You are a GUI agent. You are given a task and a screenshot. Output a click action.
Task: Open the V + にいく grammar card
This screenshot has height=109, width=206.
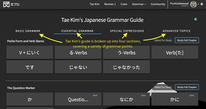point(30,52)
